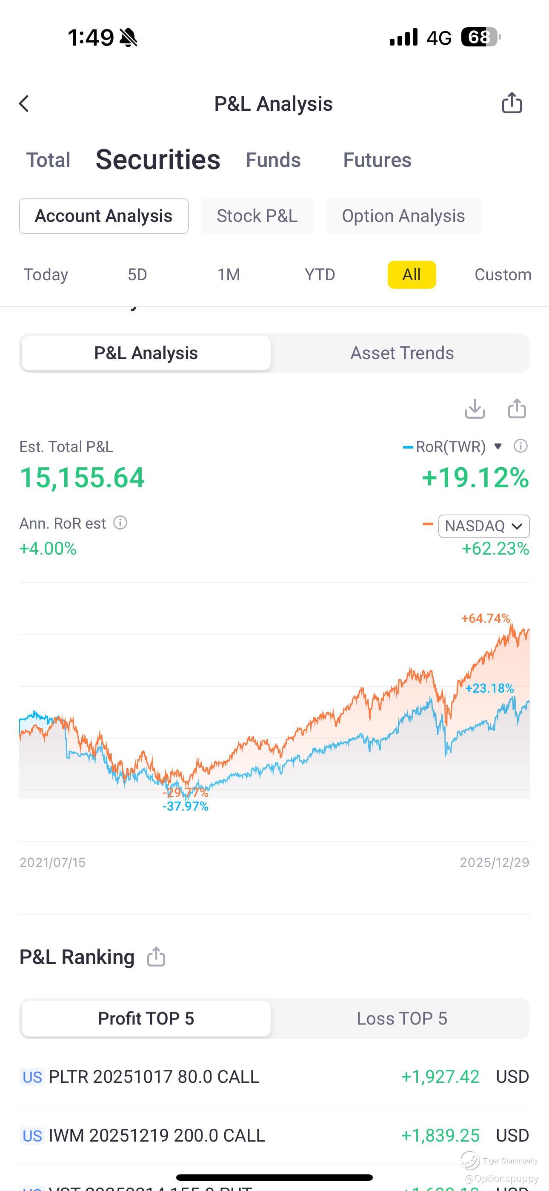Share the P&L Ranking list
Screen dimensions: 549x1191
click(x=156, y=957)
